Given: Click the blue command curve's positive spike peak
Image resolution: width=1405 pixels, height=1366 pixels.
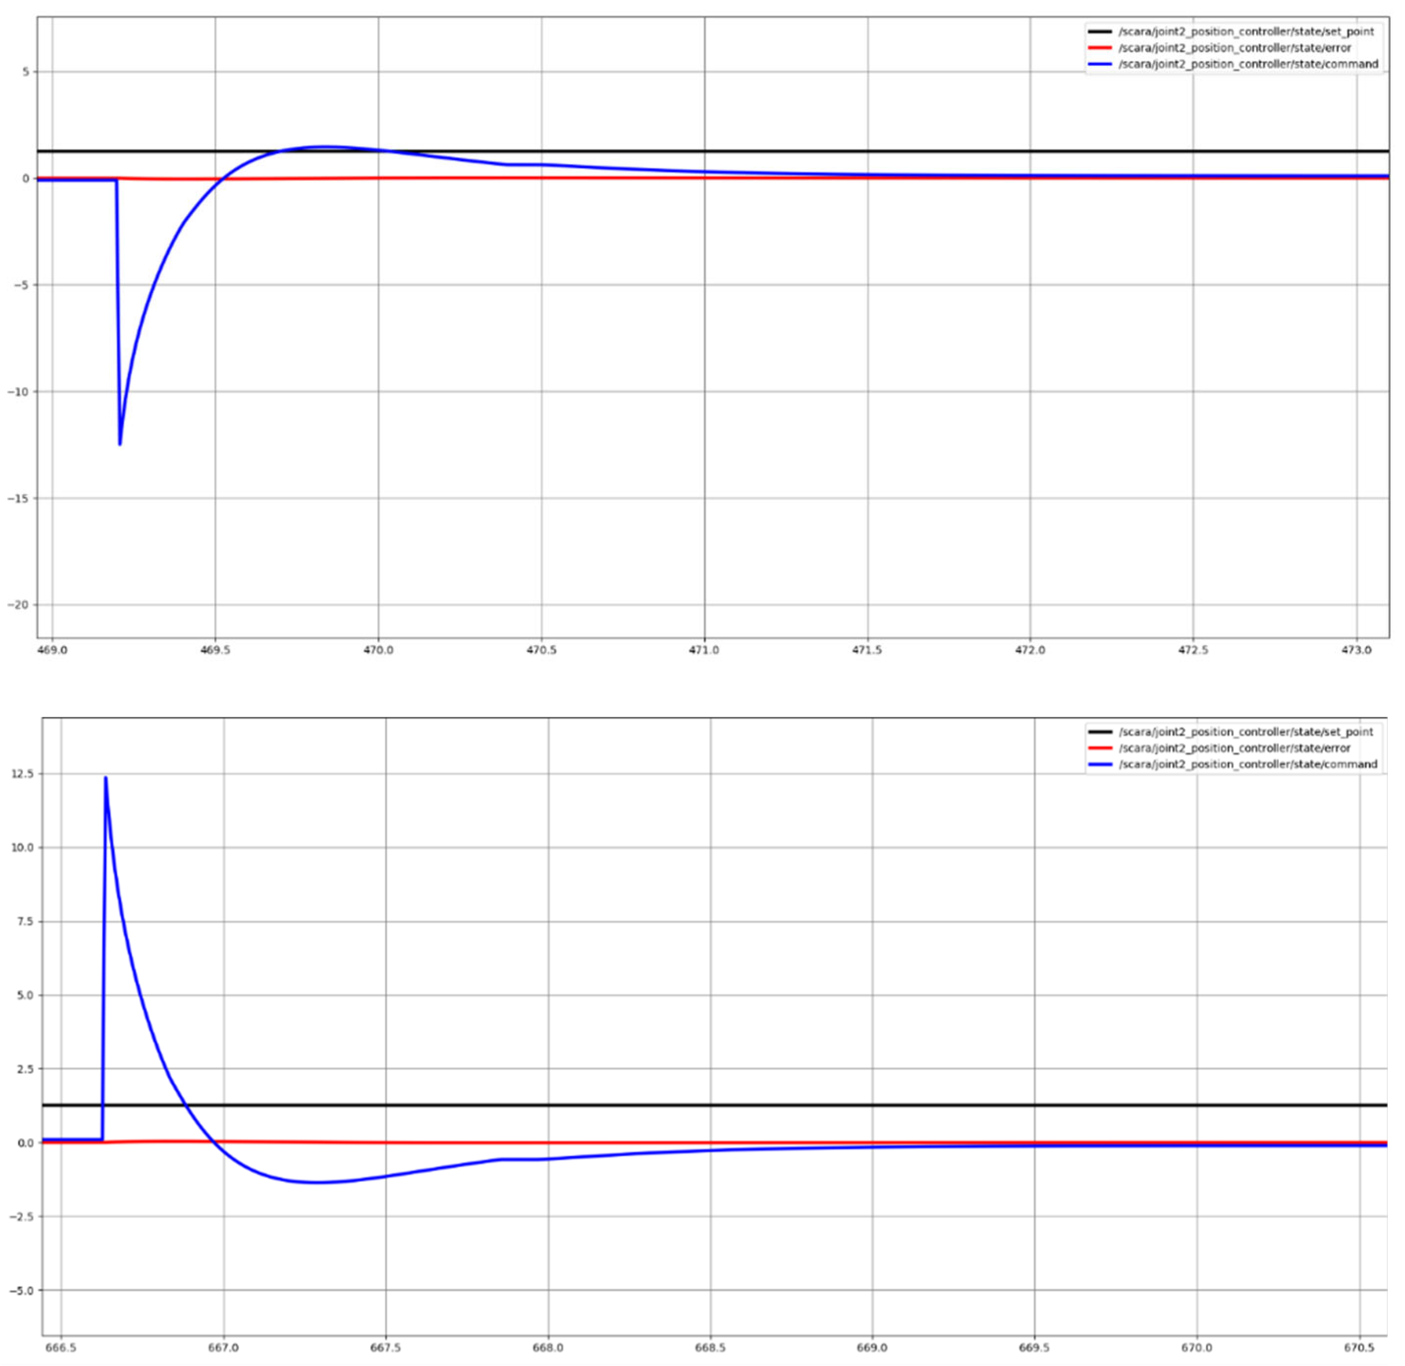Looking at the screenshot, I should point(106,778).
